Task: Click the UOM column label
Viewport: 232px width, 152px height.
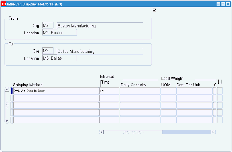Action: tap(166, 85)
